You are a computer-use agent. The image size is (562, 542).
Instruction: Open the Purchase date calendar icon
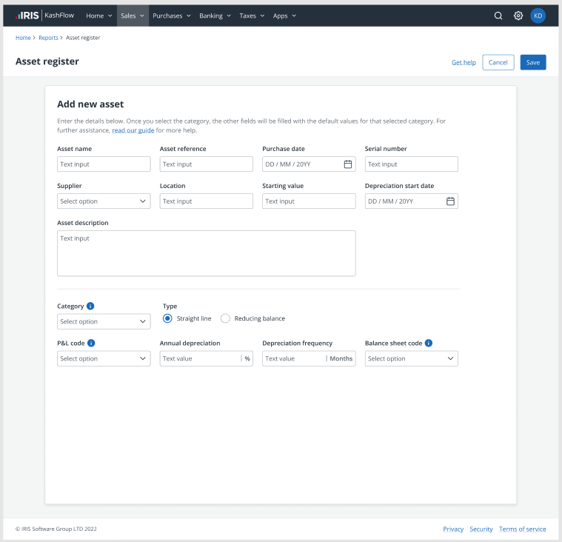tap(348, 164)
